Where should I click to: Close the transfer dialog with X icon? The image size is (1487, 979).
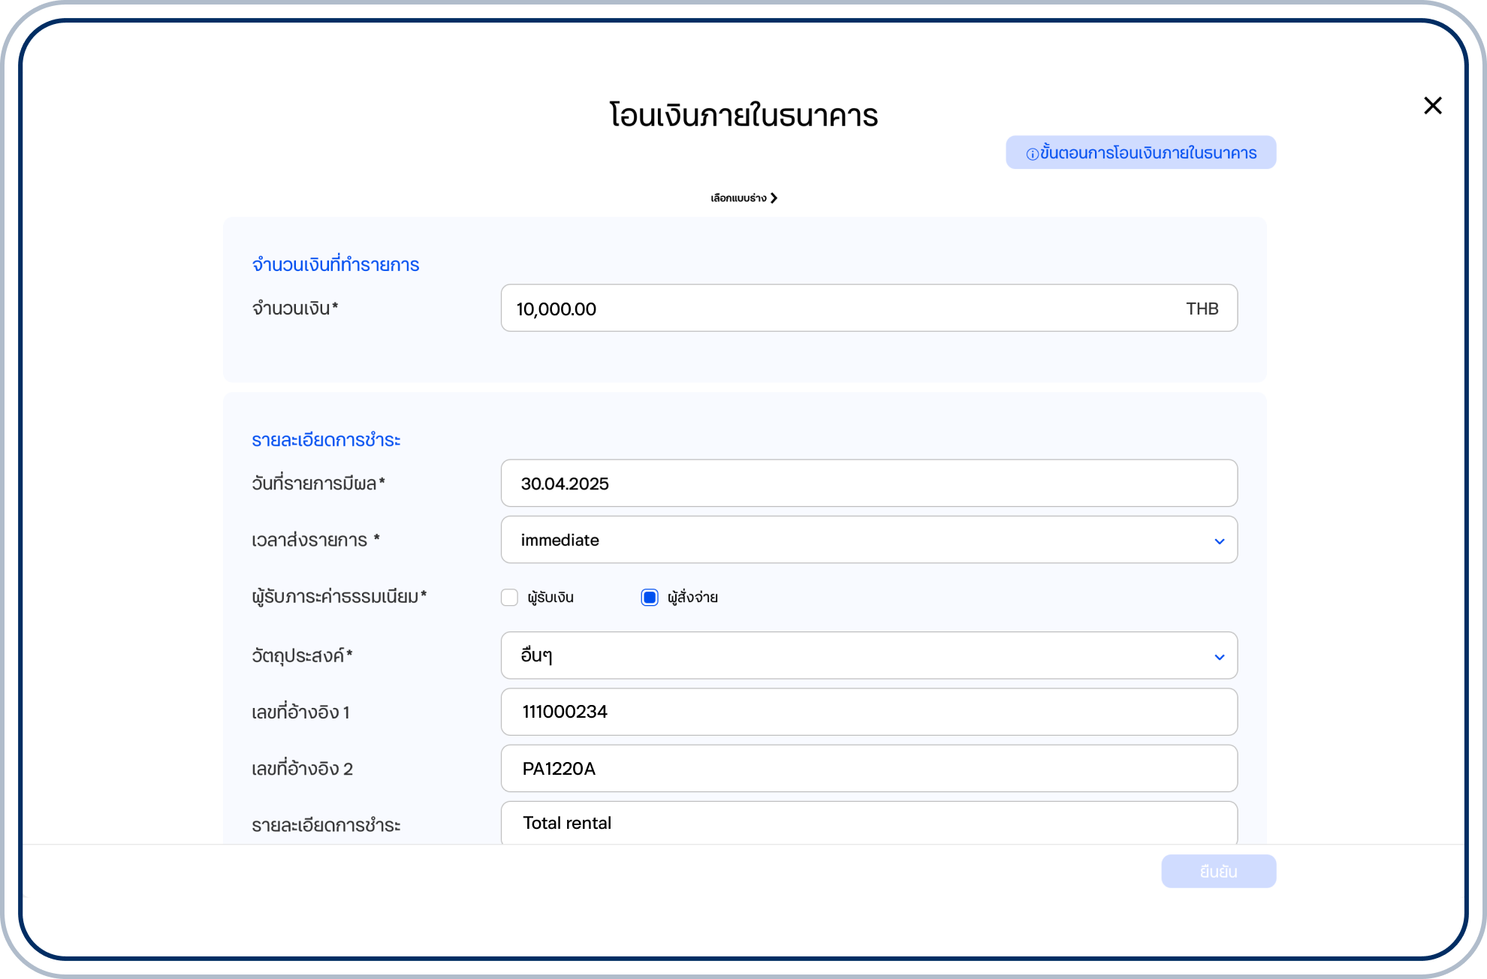(1432, 106)
